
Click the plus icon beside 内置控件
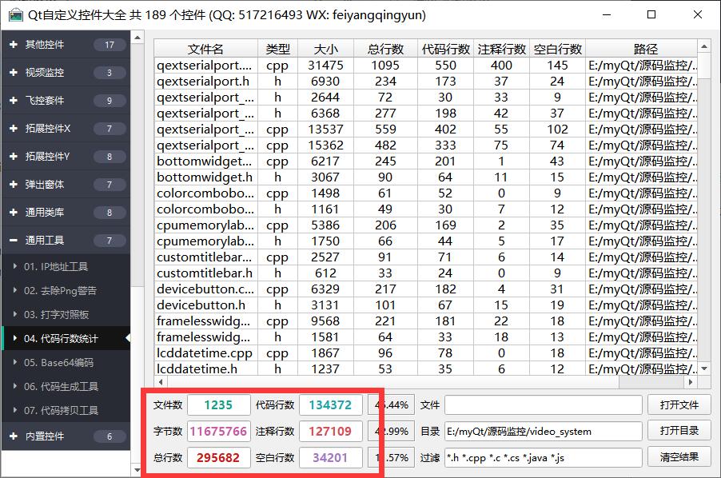[x=13, y=436]
